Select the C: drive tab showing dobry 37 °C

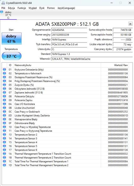[x=8, y=15]
